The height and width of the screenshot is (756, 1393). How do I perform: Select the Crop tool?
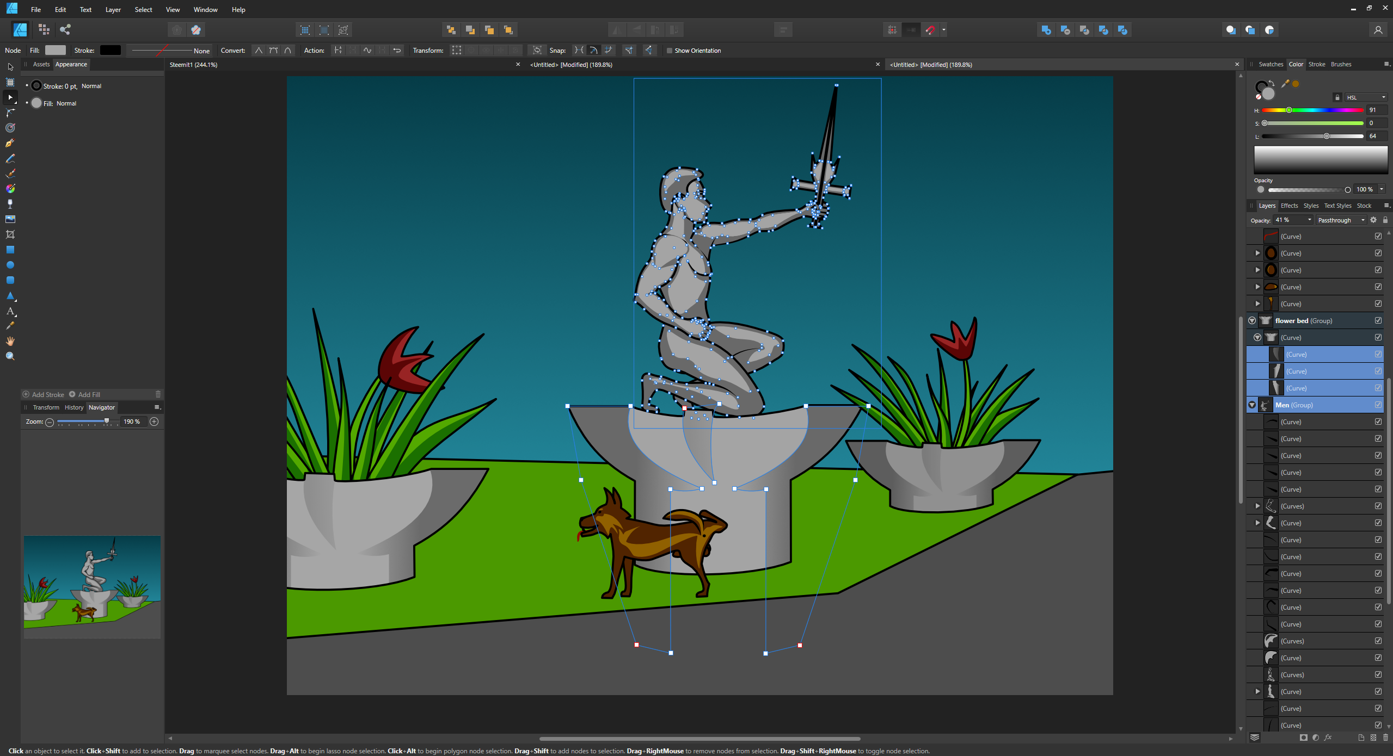pos(10,234)
